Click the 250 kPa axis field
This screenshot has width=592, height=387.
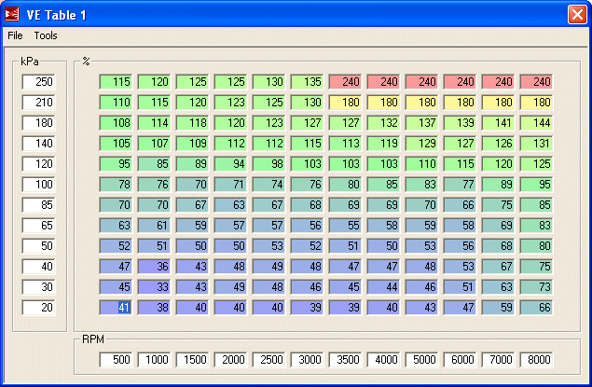tap(40, 82)
